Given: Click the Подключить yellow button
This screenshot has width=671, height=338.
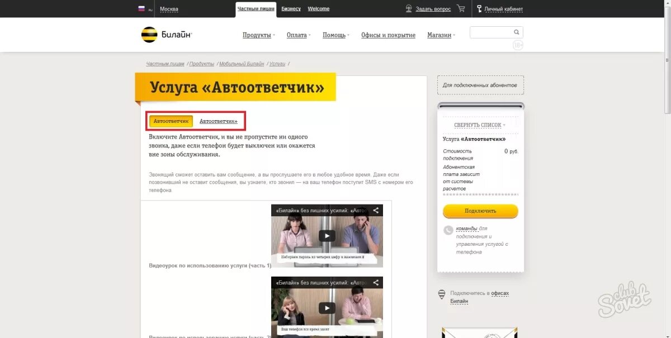Looking at the screenshot, I should click(480, 211).
